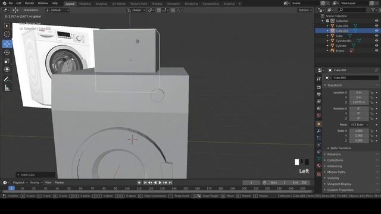Select the Annotate tool

pos(7,79)
